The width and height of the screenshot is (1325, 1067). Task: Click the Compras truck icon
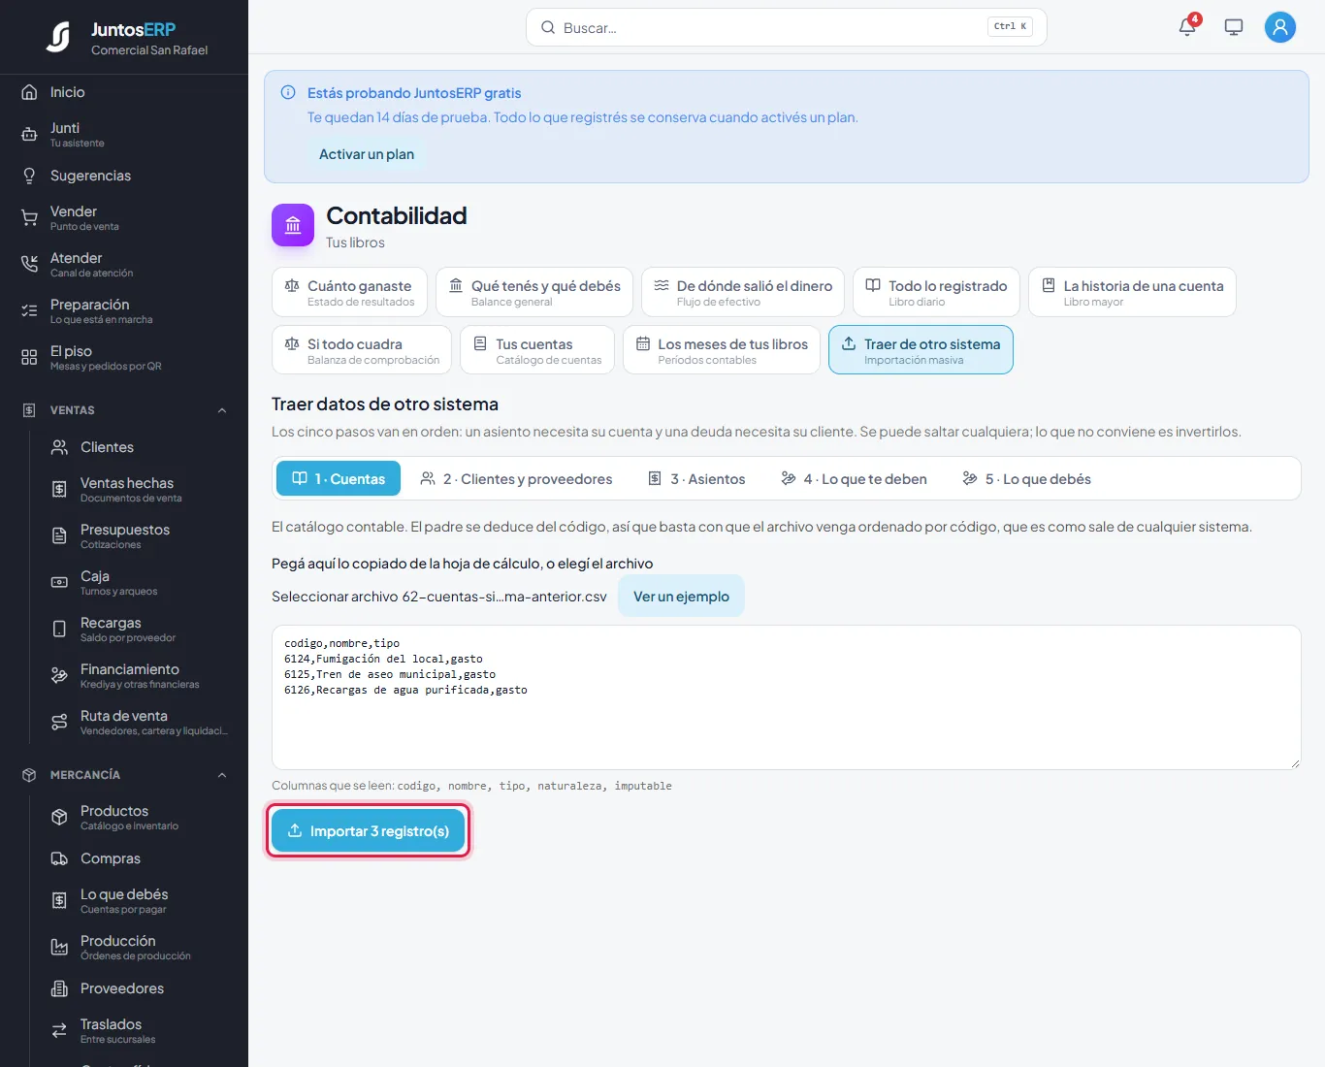[59, 858]
